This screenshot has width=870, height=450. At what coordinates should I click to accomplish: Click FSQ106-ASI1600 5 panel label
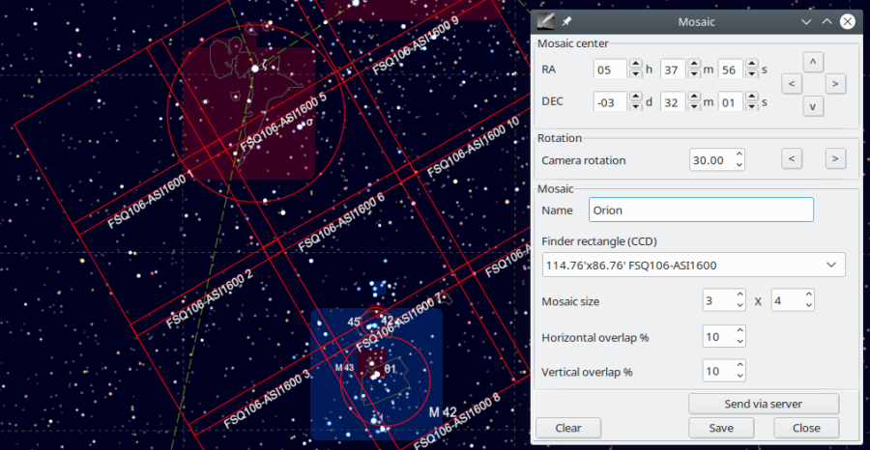pos(283,123)
